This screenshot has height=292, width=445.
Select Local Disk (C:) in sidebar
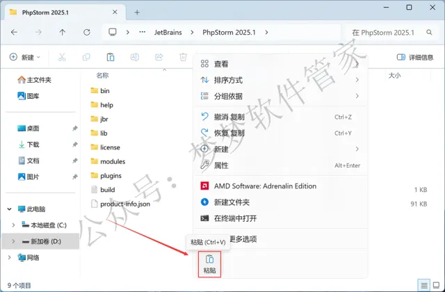point(44,225)
